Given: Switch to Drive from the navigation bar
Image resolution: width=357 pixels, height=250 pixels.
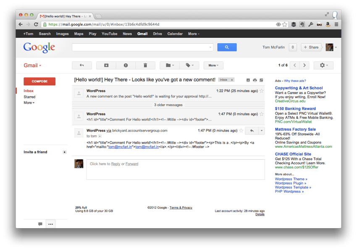Looking at the screenshot, I should (157, 34).
